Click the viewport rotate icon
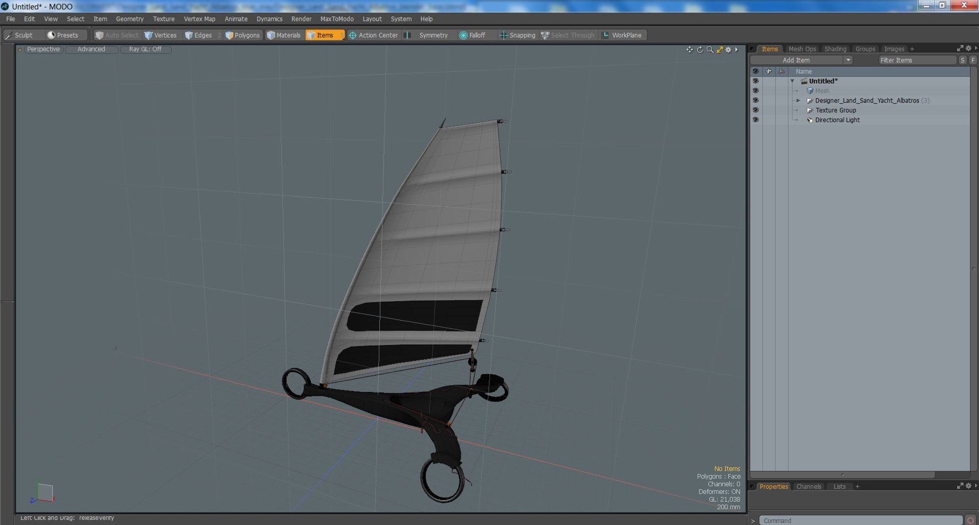This screenshot has height=525, width=979. click(700, 49)
